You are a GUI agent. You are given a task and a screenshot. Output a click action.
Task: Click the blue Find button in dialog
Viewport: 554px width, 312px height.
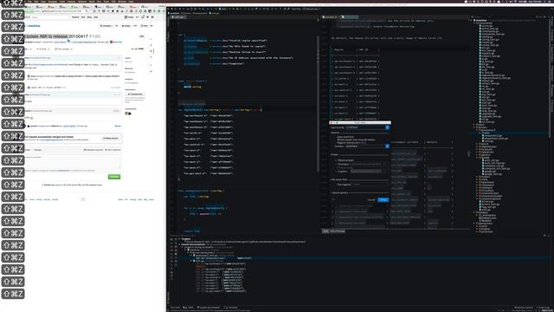383,200
